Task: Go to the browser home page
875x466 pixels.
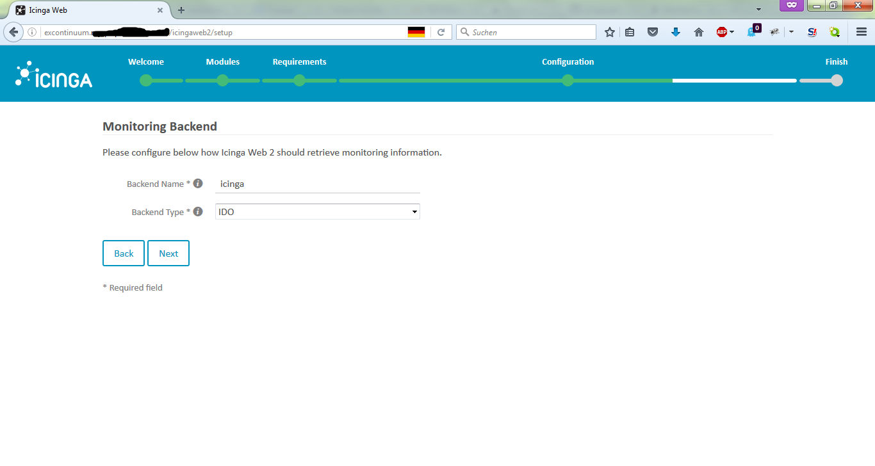Action: click(x=699, y=32)
